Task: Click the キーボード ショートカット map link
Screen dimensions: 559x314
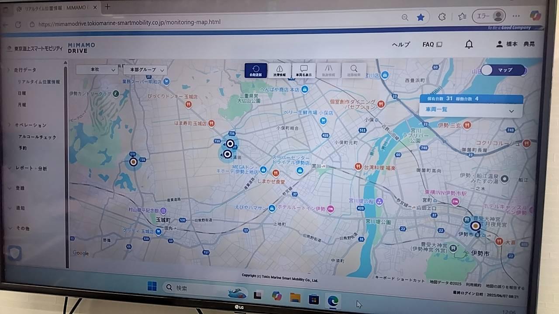Action: 400,280
